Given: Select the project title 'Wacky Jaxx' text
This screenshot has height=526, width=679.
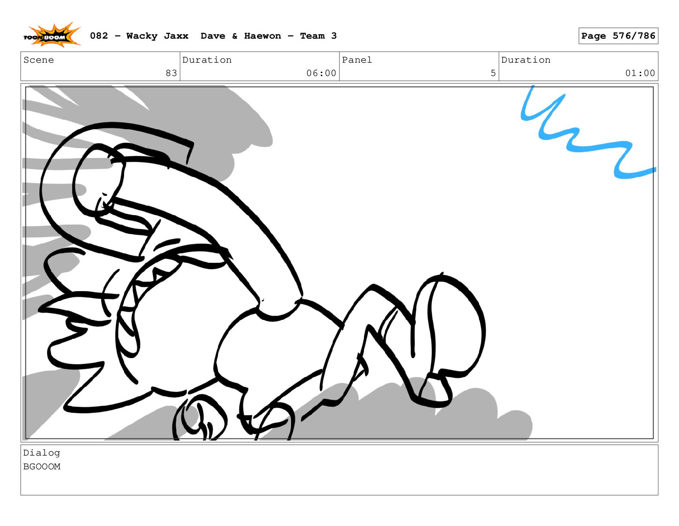Looking at the screenshot, I should pos(157,36).
